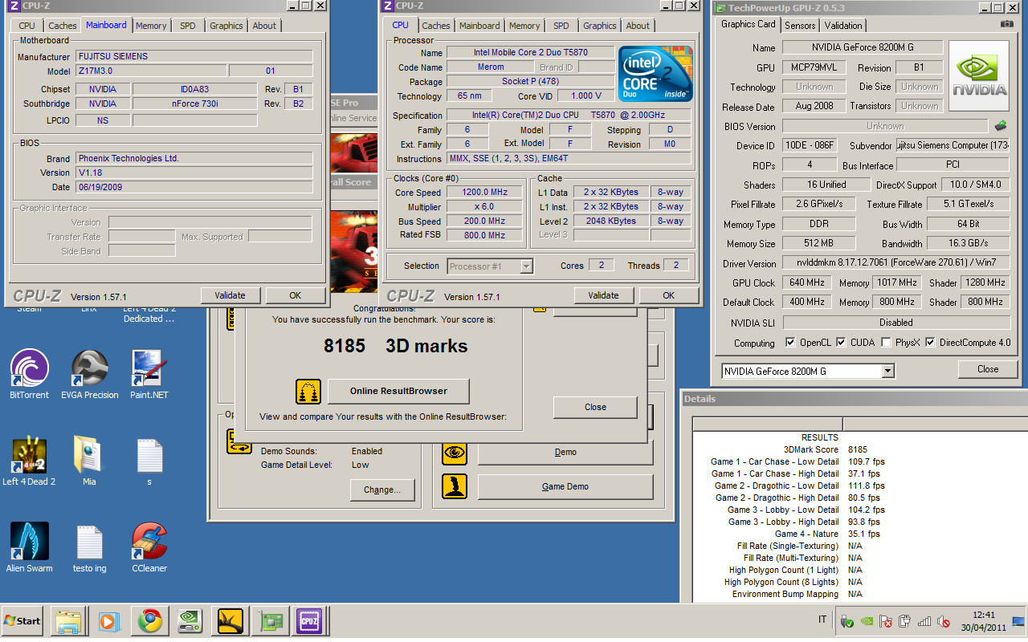Open SPD tab in CPU-Z mainboard window
This screenshot has height=642, width=1028.
(187, 26)
